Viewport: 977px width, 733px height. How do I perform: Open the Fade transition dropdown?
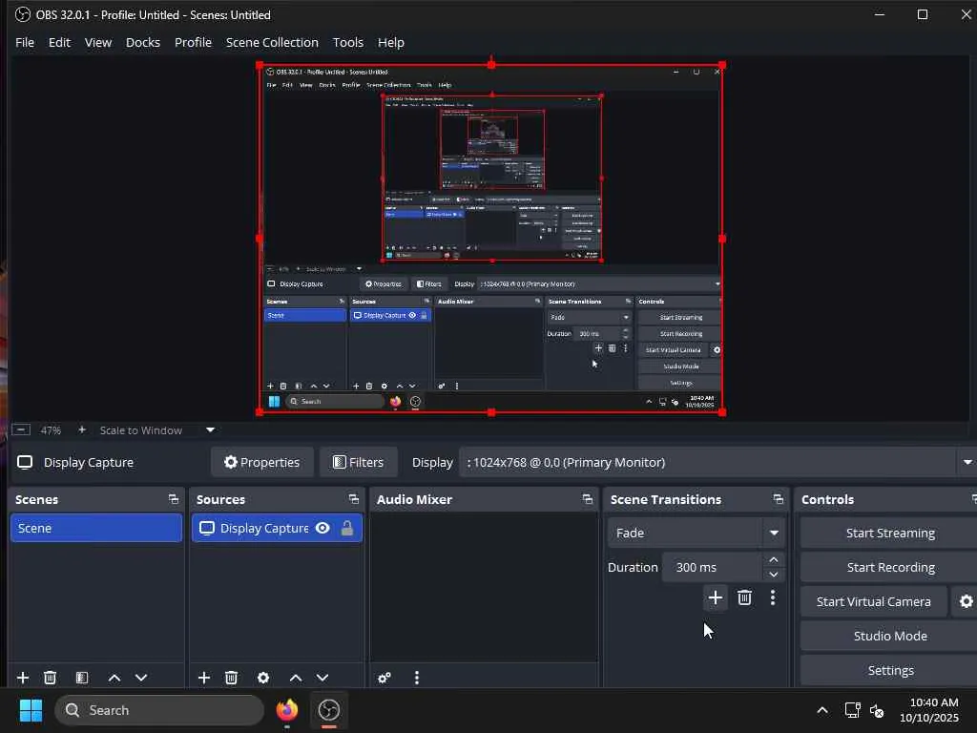pyautogui.click(x=773, y=533)
